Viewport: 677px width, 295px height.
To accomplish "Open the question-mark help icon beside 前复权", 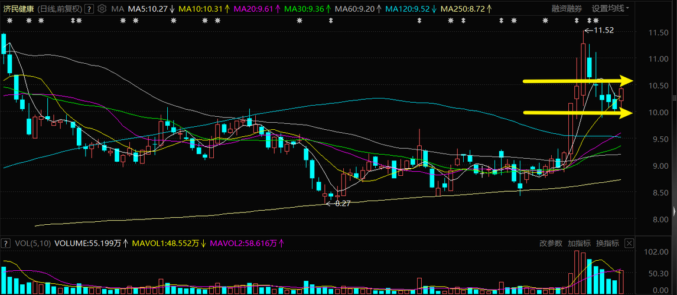I will coord(89,9).
